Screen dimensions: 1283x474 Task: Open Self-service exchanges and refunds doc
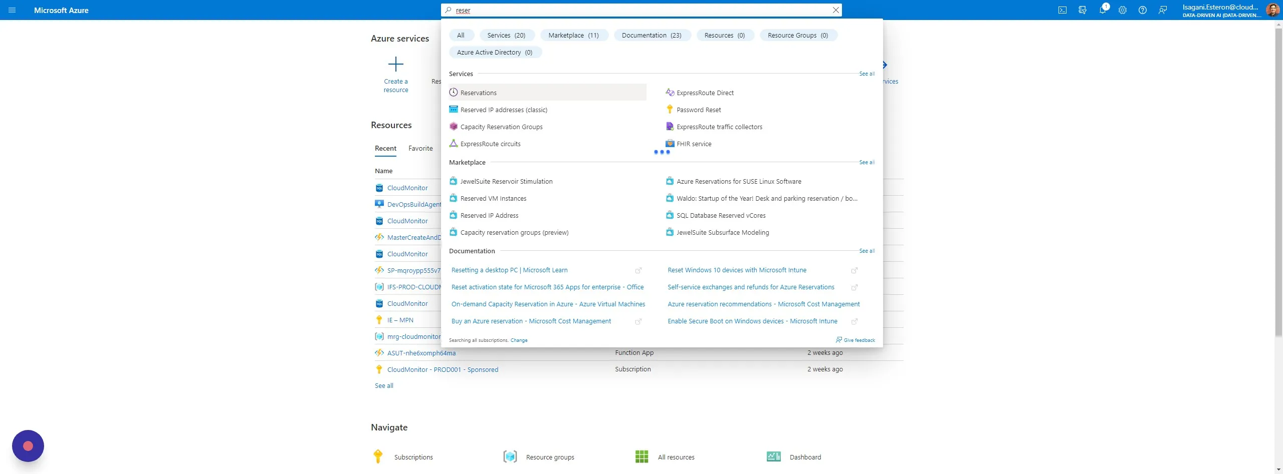click(x=751, y=287)
